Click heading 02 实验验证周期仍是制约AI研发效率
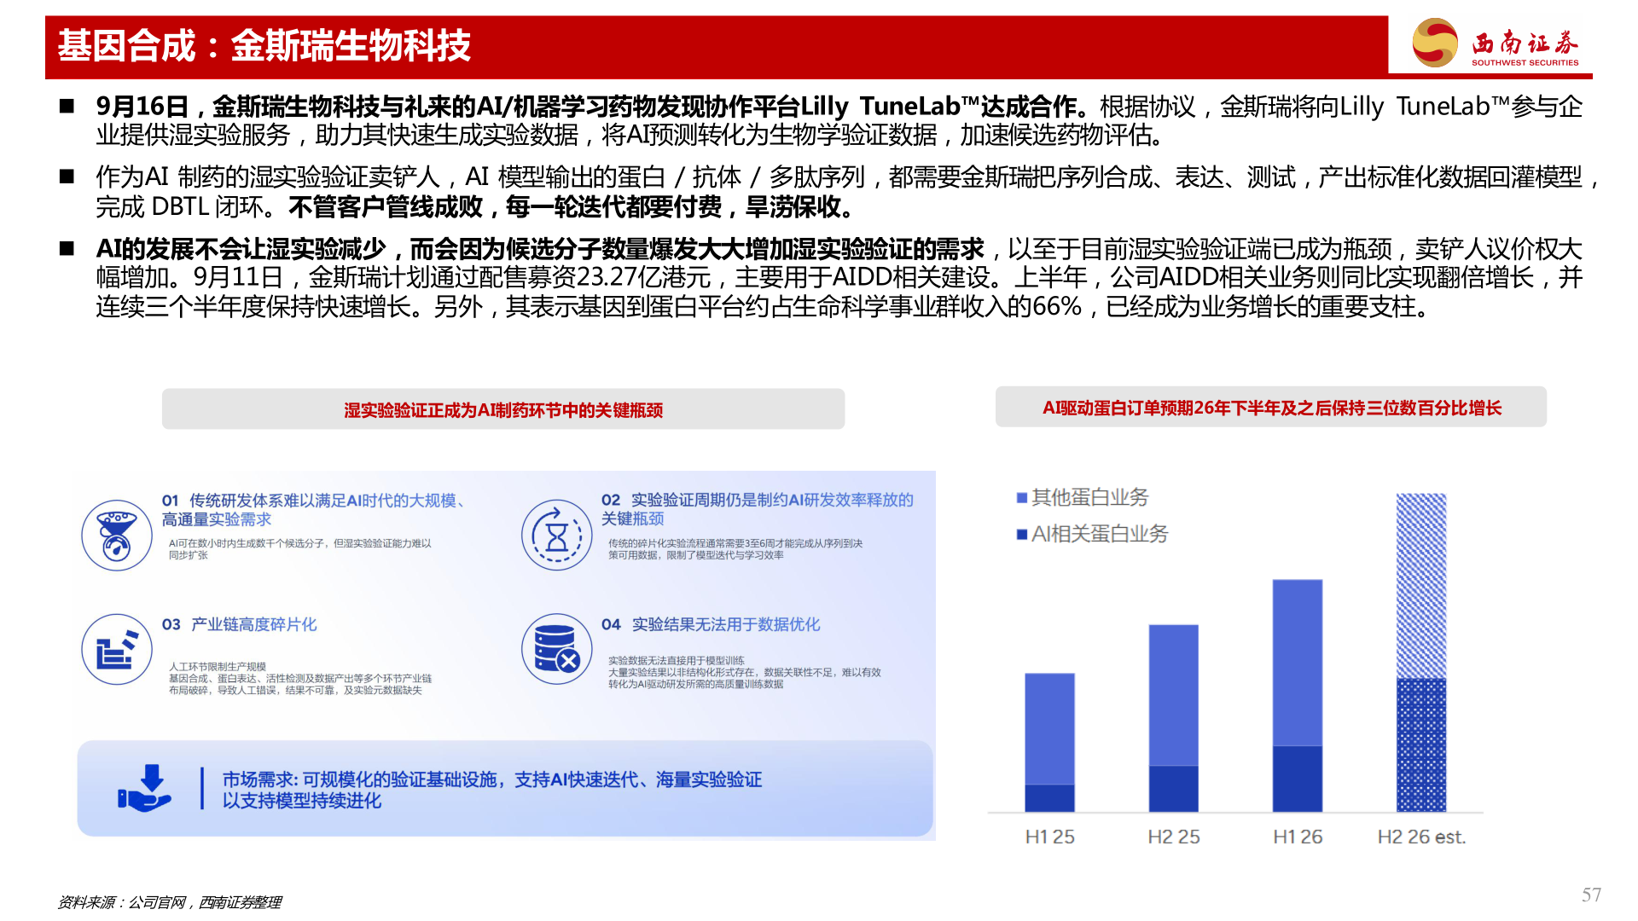1638x921 pixels. click(758, 509)
